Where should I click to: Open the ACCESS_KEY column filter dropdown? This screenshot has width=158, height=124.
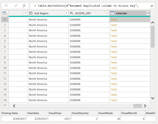pos(107,13)
